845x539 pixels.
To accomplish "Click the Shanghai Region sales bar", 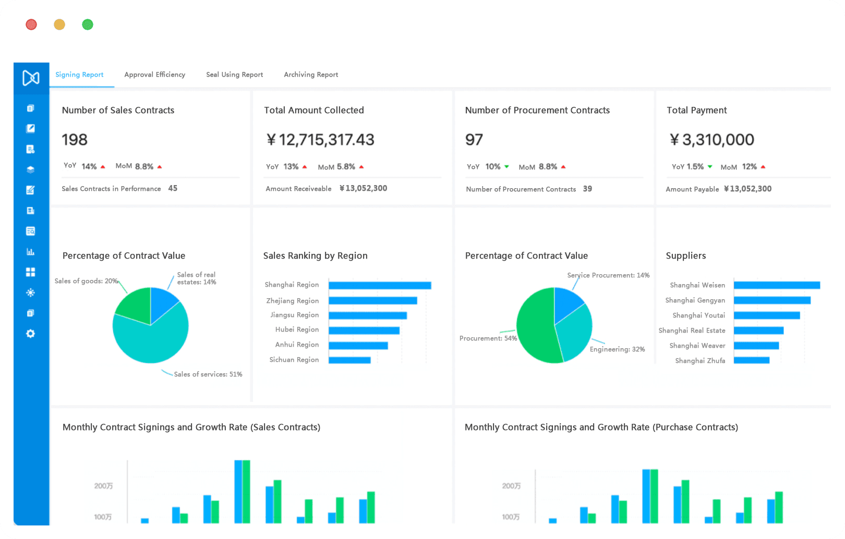I will point(380,285).
